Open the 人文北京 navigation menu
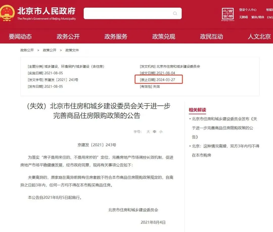The height and width of the screenshot is (232, 273). [x=259, y=36]
